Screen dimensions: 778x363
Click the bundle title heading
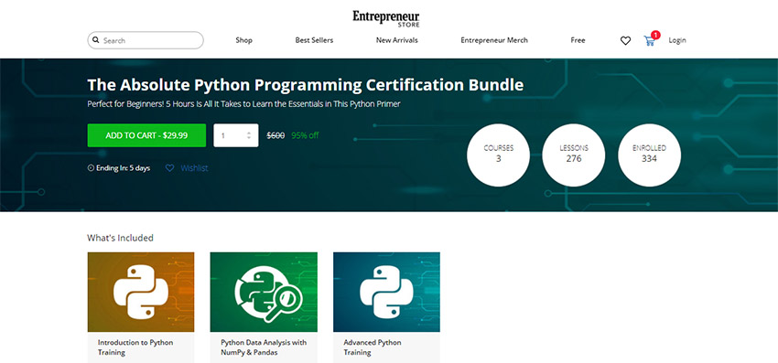point(305,85)
